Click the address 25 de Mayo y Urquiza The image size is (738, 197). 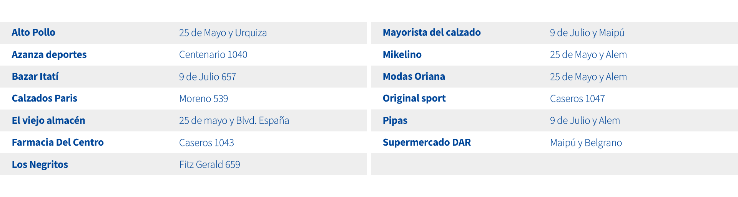(223, 33)
